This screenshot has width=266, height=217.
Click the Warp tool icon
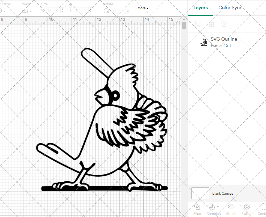point(25,11)
